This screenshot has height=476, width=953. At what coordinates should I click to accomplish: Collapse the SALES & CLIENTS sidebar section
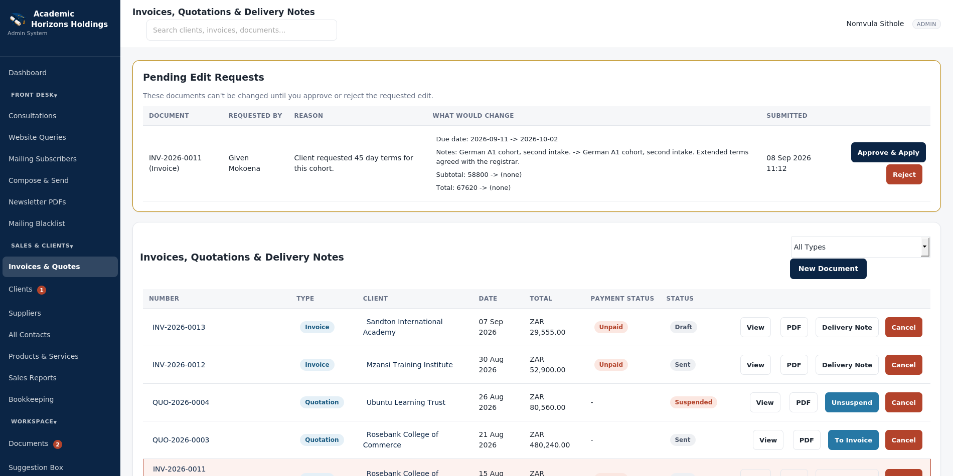coord(42,246)
